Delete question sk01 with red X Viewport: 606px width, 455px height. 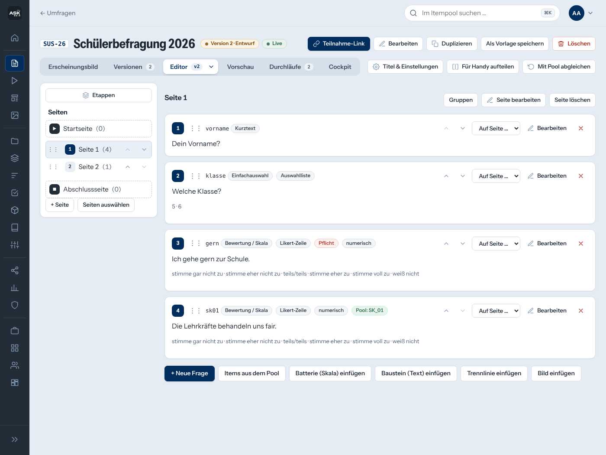(581, 311)
